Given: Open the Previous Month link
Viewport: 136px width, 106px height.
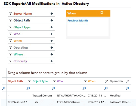Looking at the screenshot, I should [78, 21].
